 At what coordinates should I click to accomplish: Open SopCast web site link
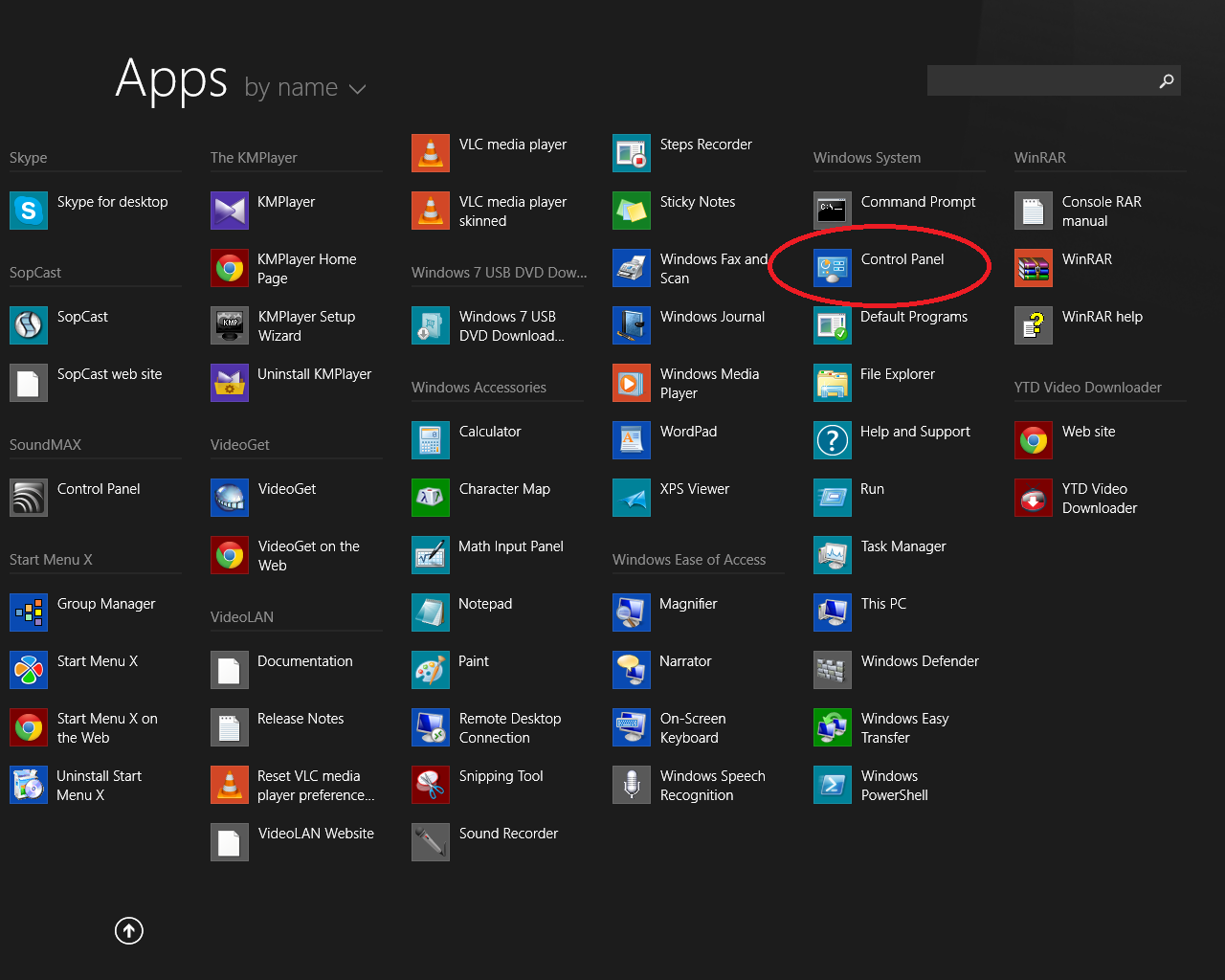click(109, 374)
